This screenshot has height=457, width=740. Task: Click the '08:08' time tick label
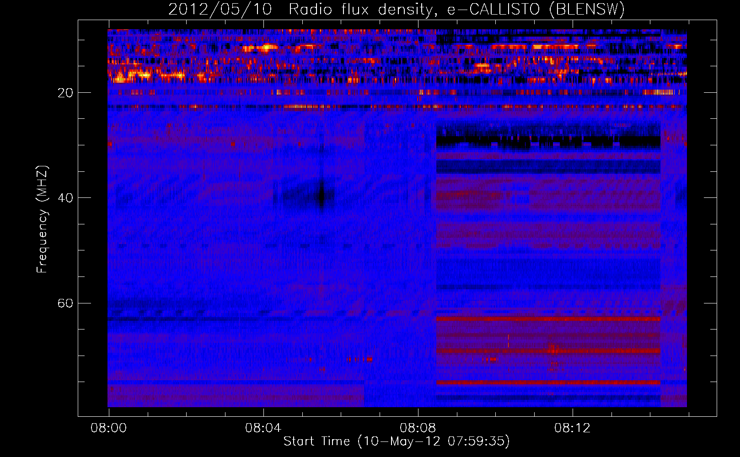[x=418, y=428]
